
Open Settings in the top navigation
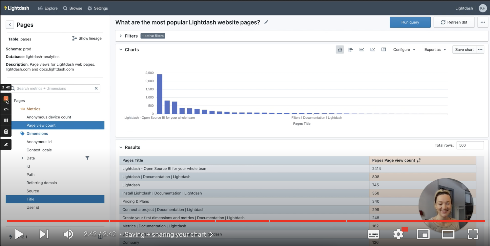coord(98,8)
